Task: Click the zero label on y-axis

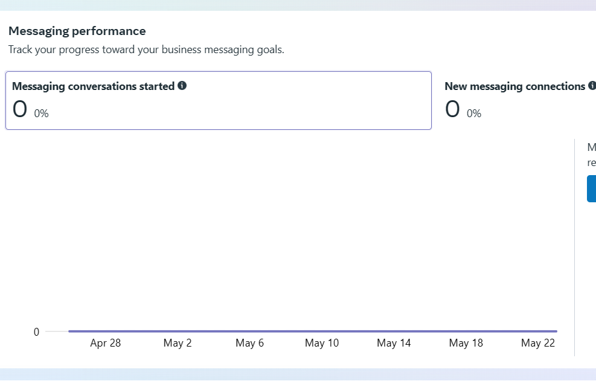Action: 36,331
